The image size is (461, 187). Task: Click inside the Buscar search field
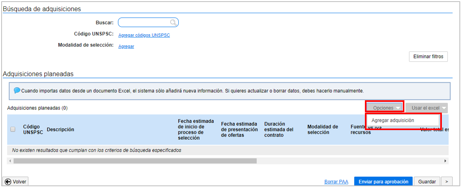click(144, 23)
